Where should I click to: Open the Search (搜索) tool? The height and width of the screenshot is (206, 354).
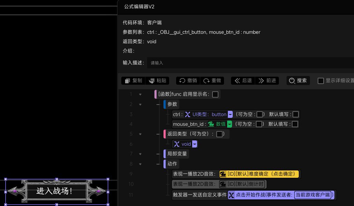(x=298, y=81)
